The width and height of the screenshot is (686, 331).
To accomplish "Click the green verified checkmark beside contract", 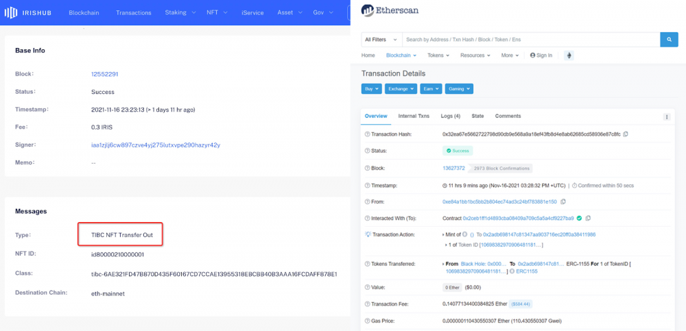I will pyautogui.click(x=579, y=218).
